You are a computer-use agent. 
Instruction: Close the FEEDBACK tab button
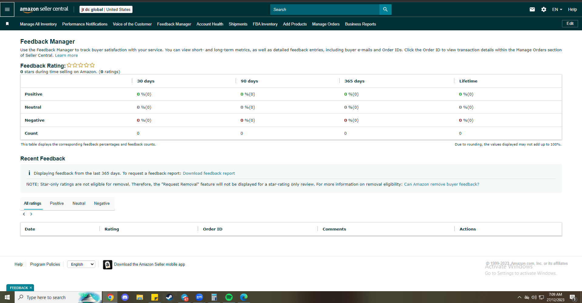click(31, 288)
